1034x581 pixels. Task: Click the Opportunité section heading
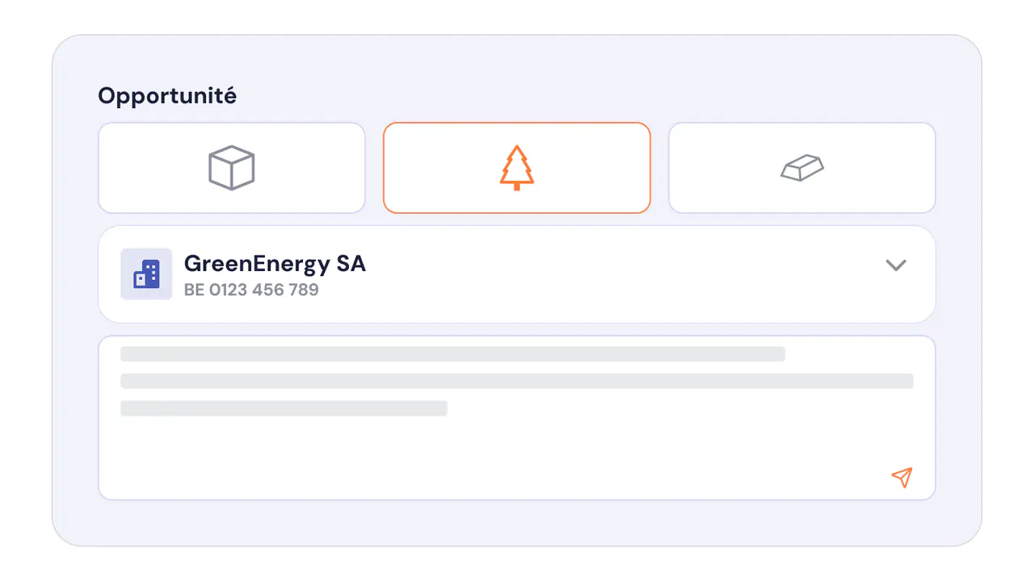click(167, 96)
